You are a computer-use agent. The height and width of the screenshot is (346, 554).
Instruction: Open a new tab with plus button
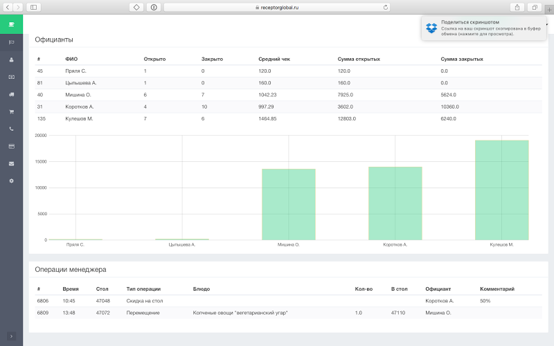click(549, 10)
